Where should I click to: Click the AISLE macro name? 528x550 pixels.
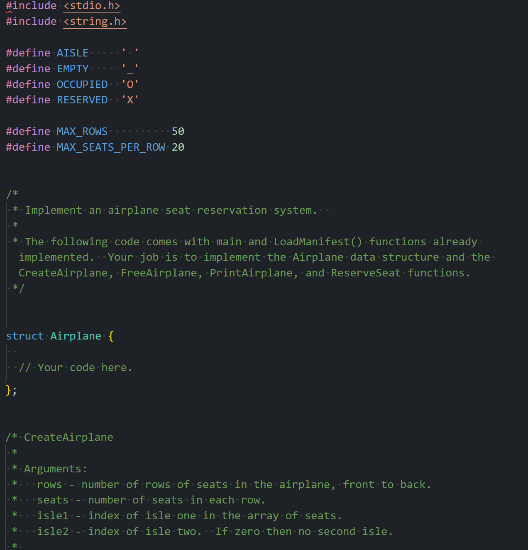72,53
